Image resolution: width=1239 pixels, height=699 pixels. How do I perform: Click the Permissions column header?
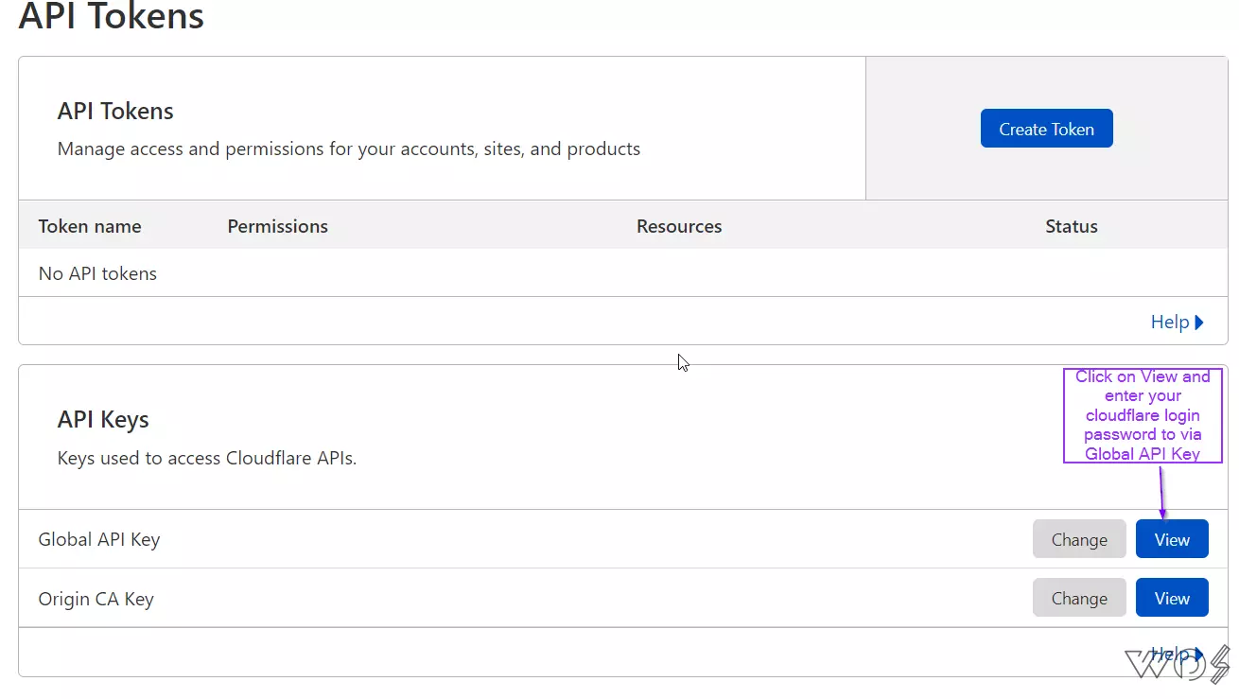pyautogui.click(x=277, y=226)
